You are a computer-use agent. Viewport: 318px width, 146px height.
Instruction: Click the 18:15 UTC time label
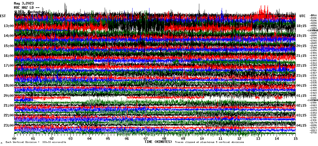tap(301, 26)
